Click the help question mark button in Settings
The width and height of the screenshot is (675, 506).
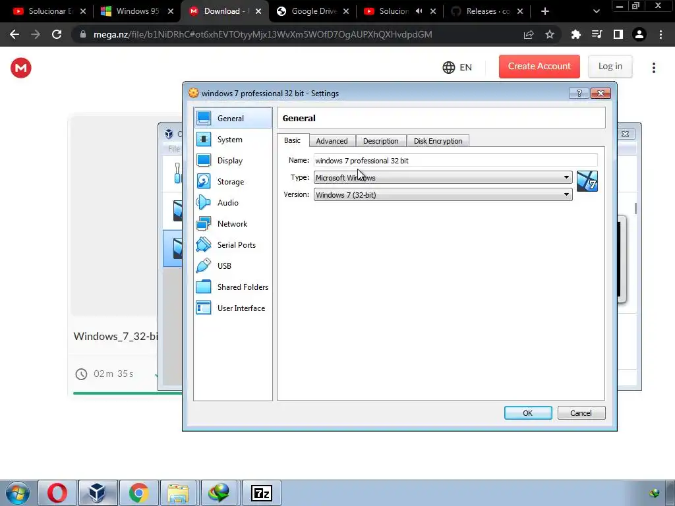[x=579, y=94]
